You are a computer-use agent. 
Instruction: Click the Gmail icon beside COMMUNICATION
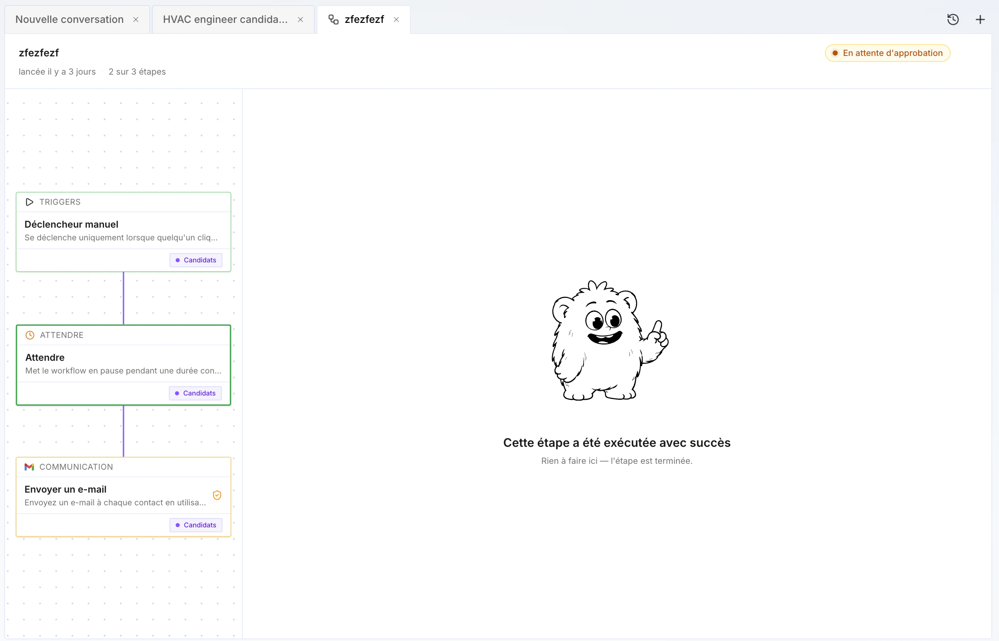coord(29,467)
